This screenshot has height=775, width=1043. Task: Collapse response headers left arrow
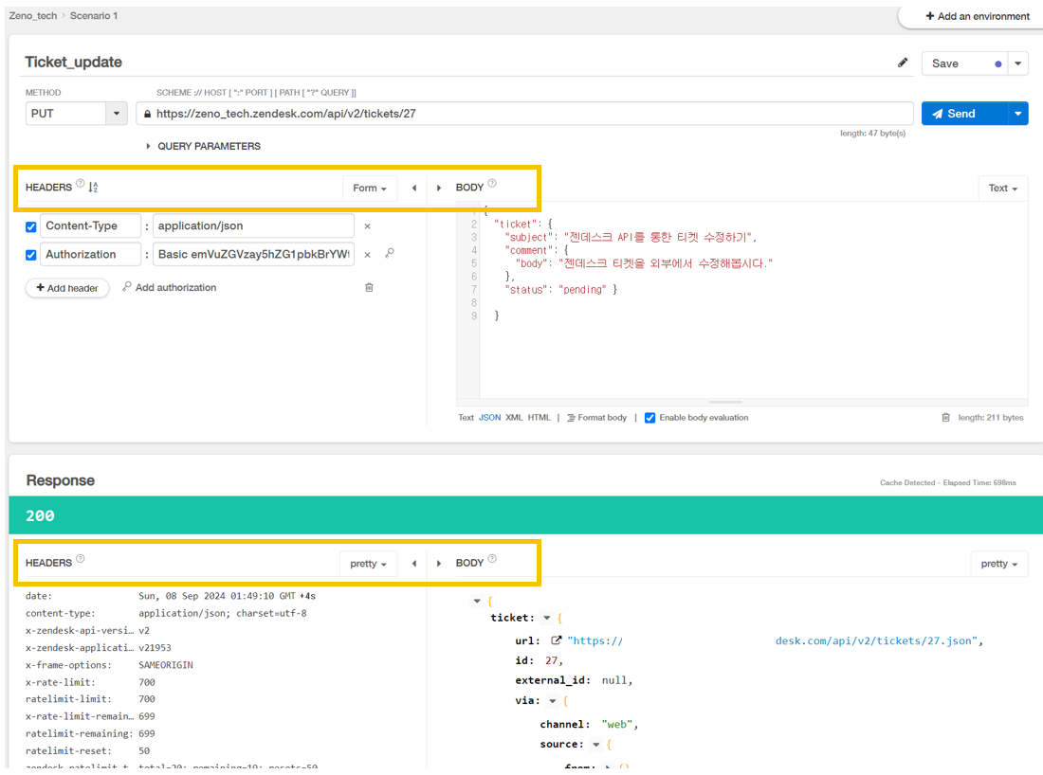point(414,564)
